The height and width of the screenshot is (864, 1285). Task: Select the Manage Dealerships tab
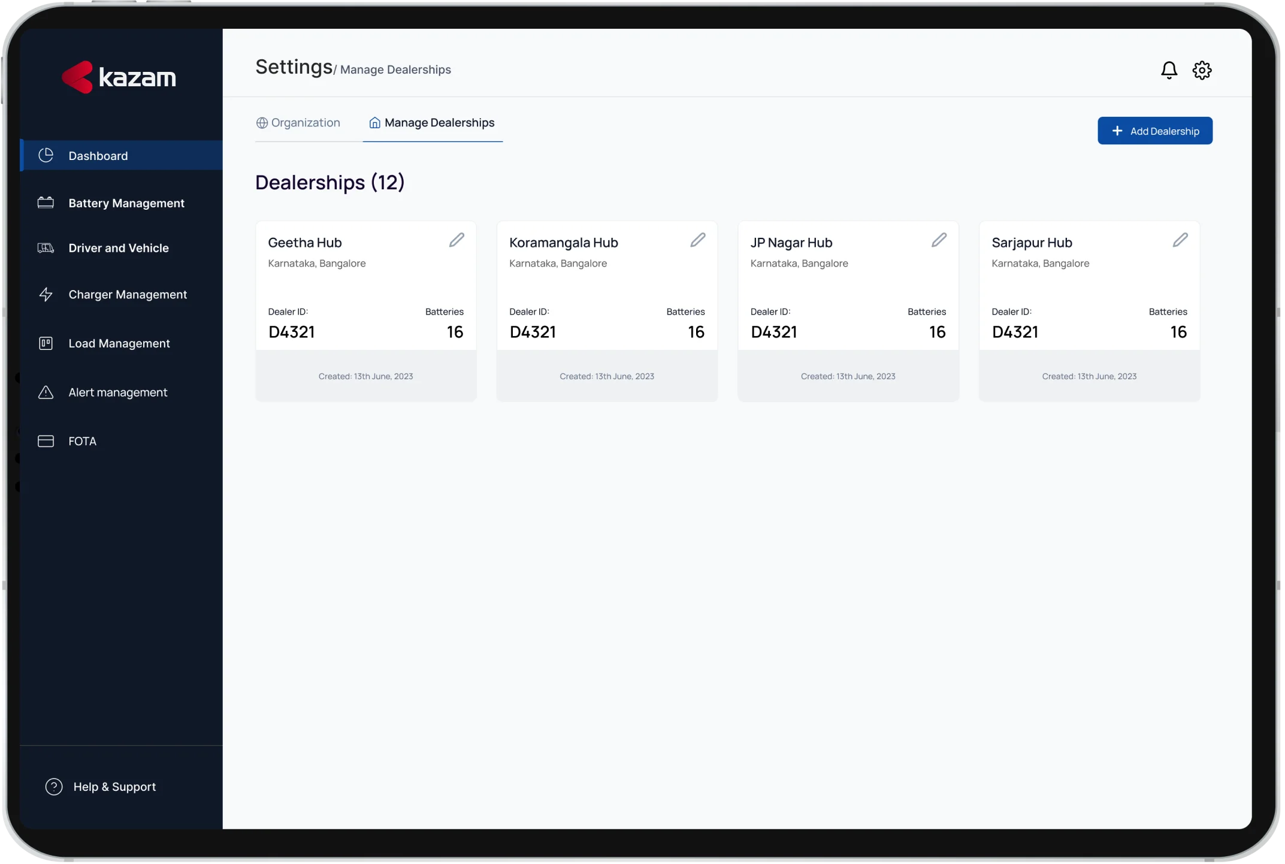click(x=433, y=123)
